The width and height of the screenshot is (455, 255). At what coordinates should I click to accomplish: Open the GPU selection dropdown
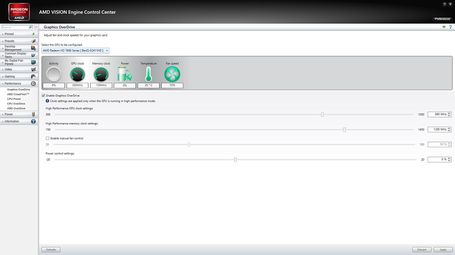[x=75, y=50]
